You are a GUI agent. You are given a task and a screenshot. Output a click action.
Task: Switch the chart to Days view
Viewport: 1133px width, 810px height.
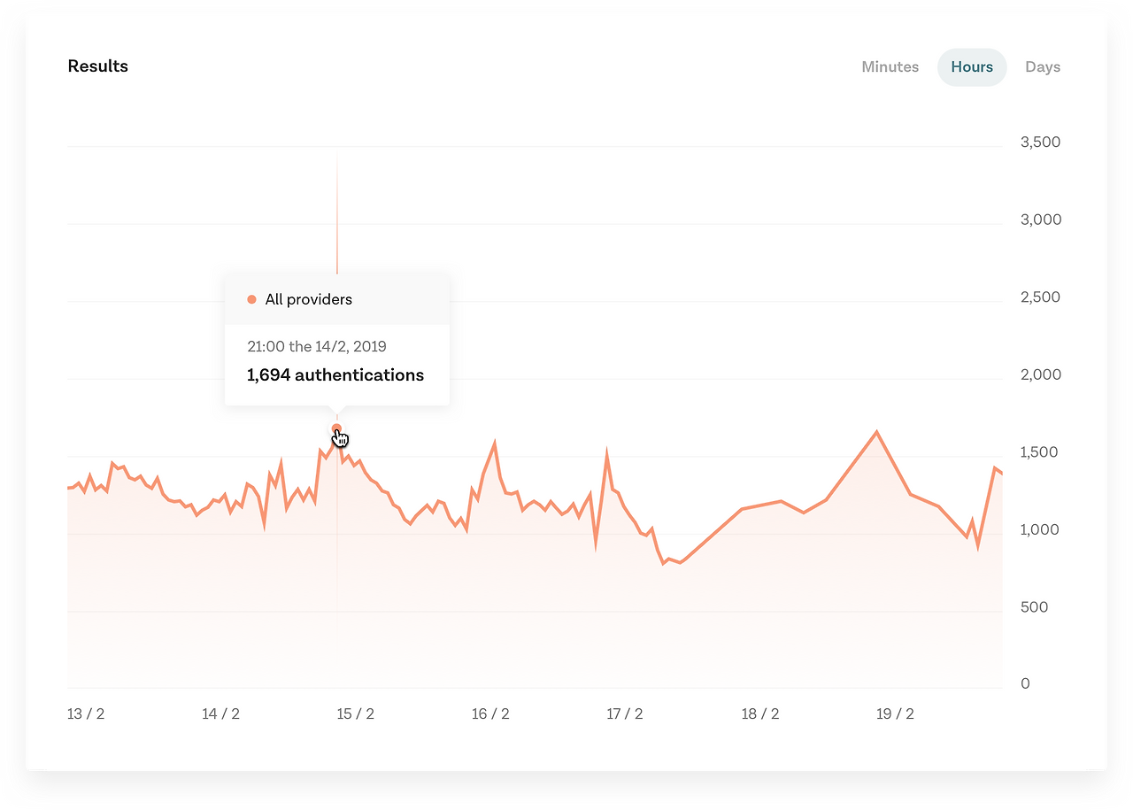(x=1043, y=67)
